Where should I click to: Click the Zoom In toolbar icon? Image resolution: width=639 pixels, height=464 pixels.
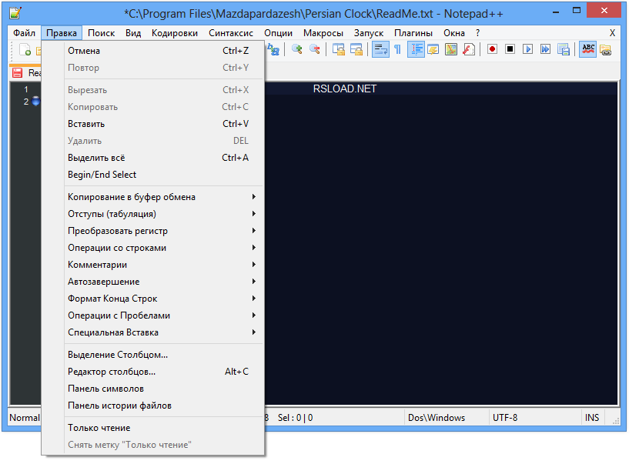(297, 48)
